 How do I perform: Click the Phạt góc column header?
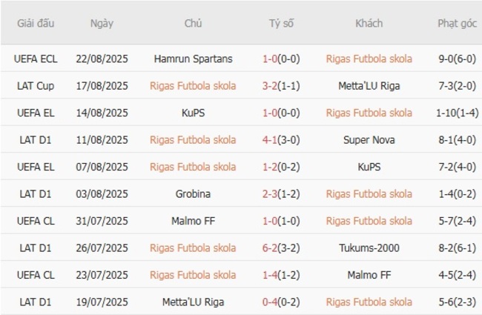pyautogui.click(x=456, y=23)
